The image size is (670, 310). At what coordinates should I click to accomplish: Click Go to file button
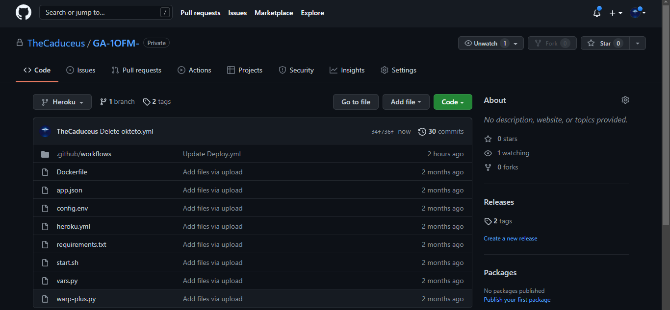pos(356,102)
